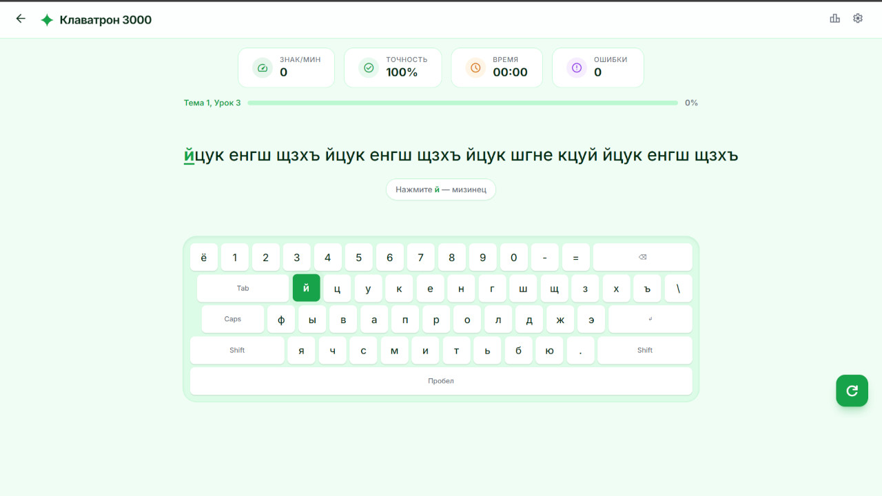The width and height of the screenshot is (882, 496).
Task: Click the lesson progress bar
Action: coord(463,103)
